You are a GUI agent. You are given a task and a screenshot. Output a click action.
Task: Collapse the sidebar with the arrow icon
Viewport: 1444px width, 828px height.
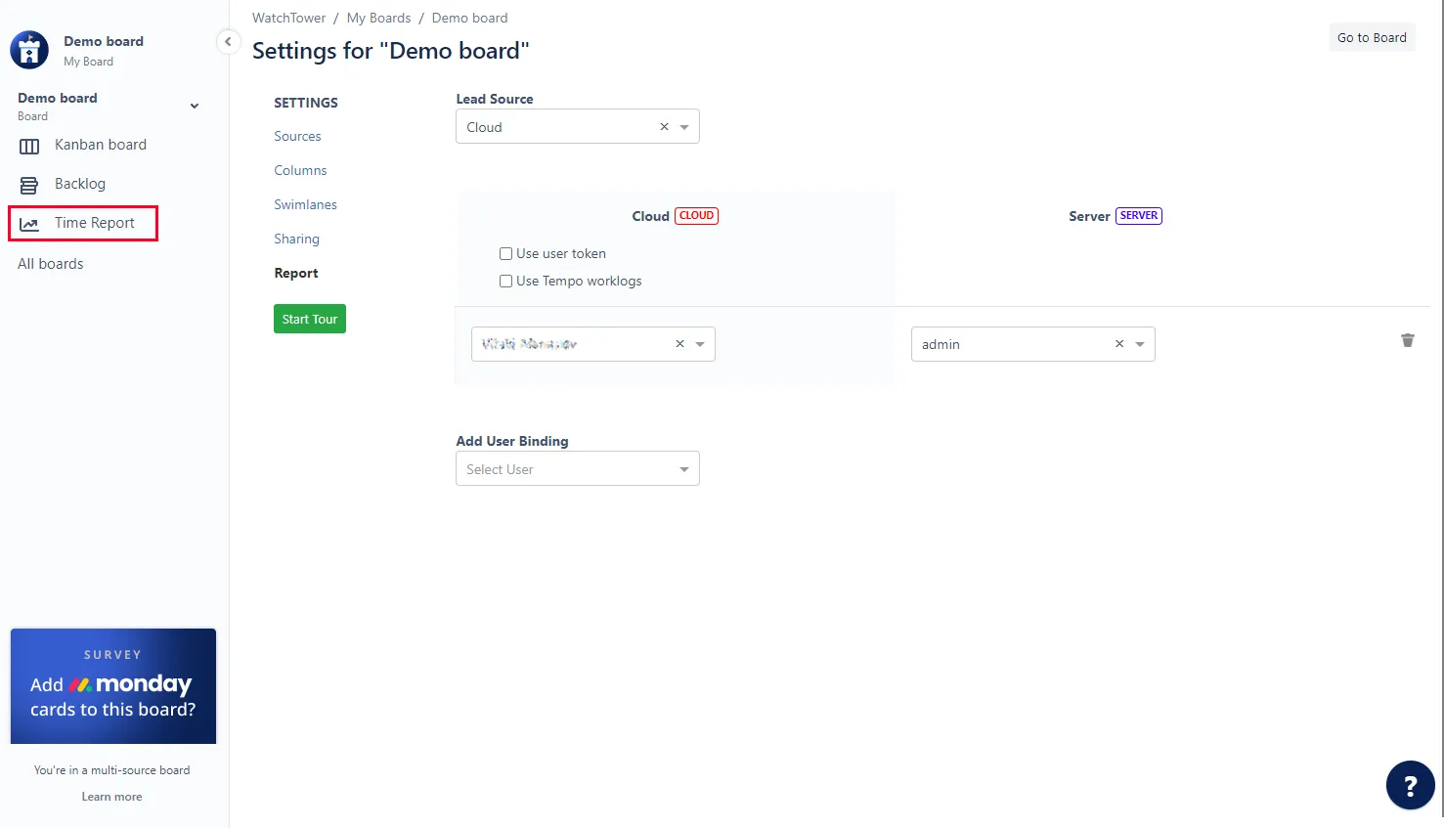tap(228, 41)
